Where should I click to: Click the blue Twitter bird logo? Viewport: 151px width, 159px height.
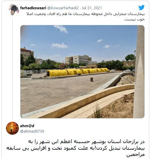point(141,7)
